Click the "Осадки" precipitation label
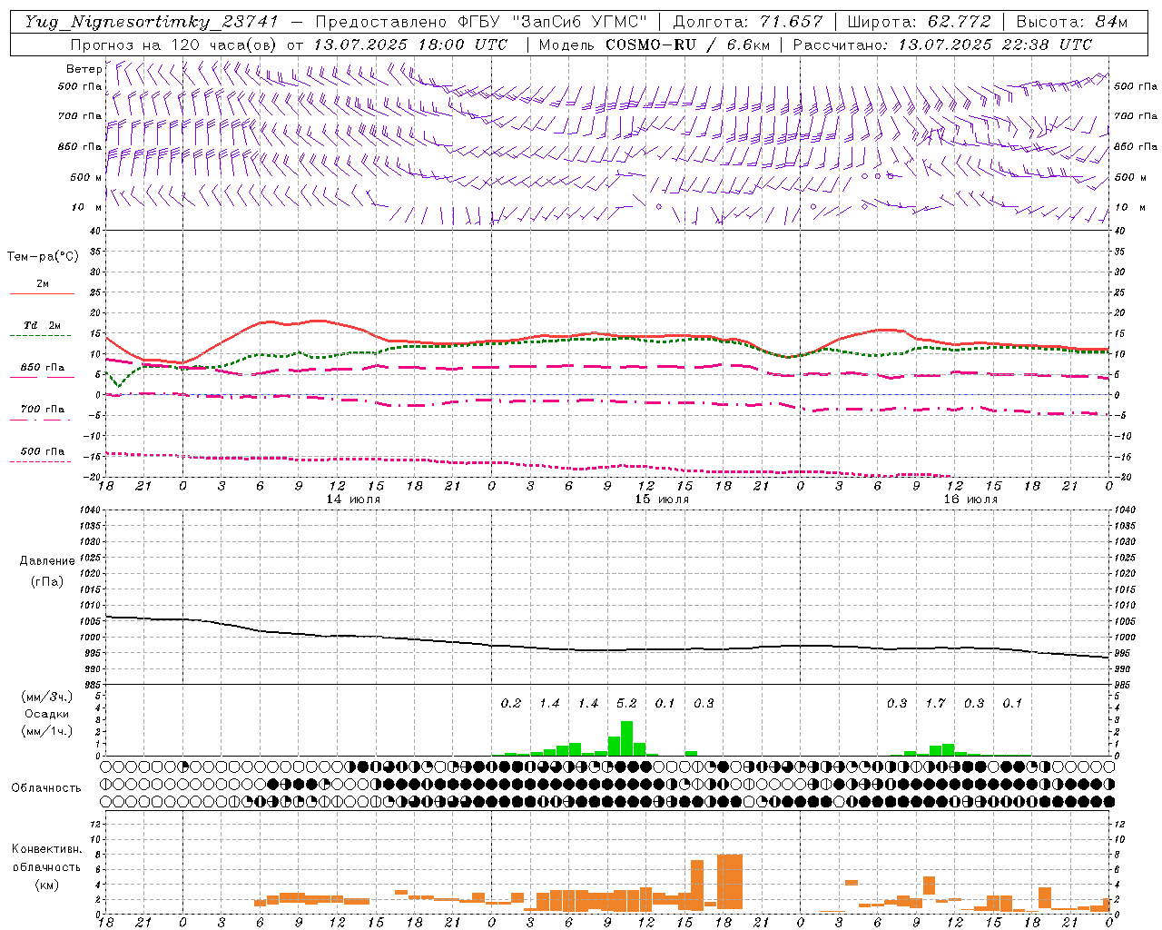Viewport: 1162px width, 930px height. pyautogui.click(x=47, y=714)
